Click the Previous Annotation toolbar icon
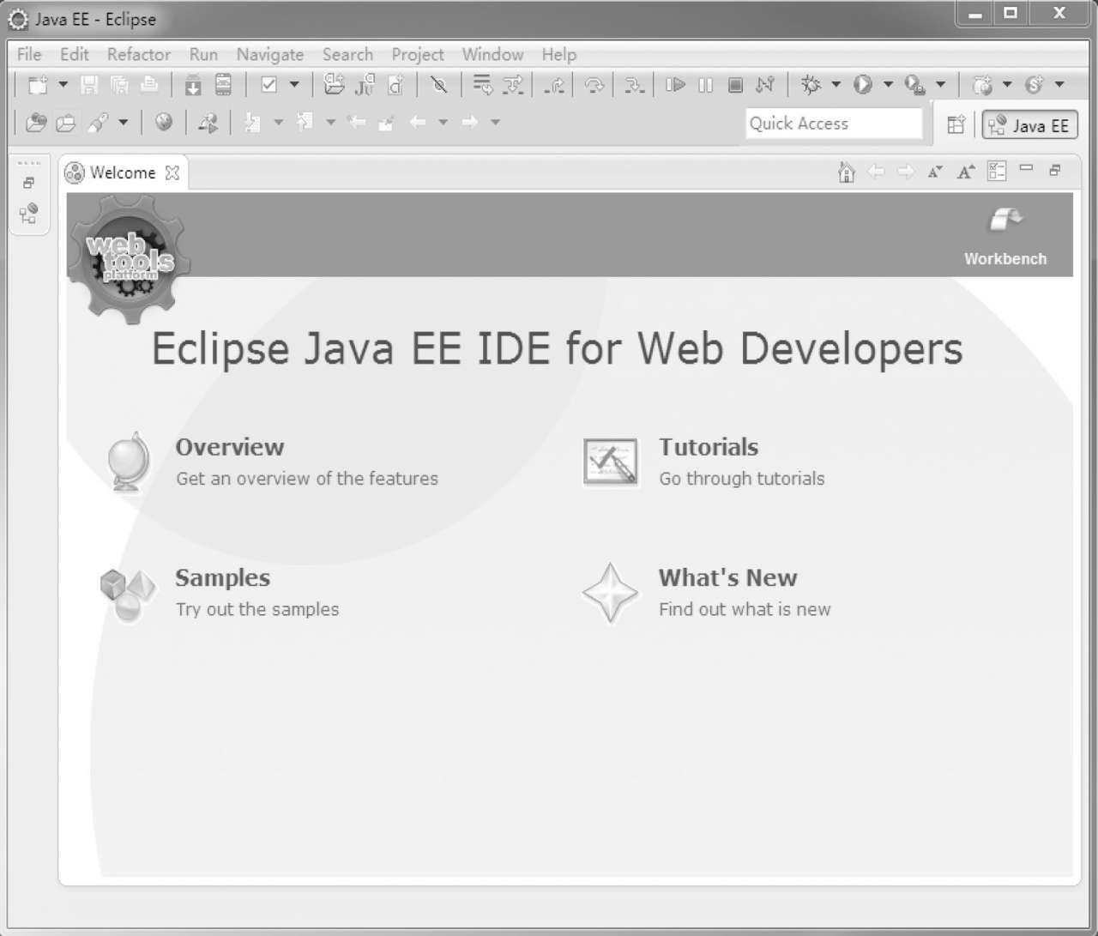The height and width of the screenshot is (936, 1098). click(x=305, y=123)
